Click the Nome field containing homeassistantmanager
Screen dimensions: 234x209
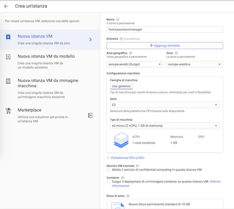click(x=164, y=29)
